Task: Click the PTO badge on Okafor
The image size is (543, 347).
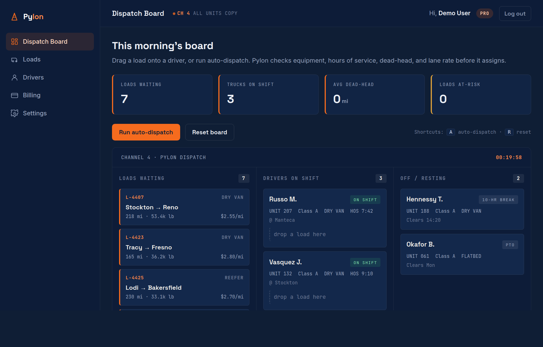Action: (510, 245)
